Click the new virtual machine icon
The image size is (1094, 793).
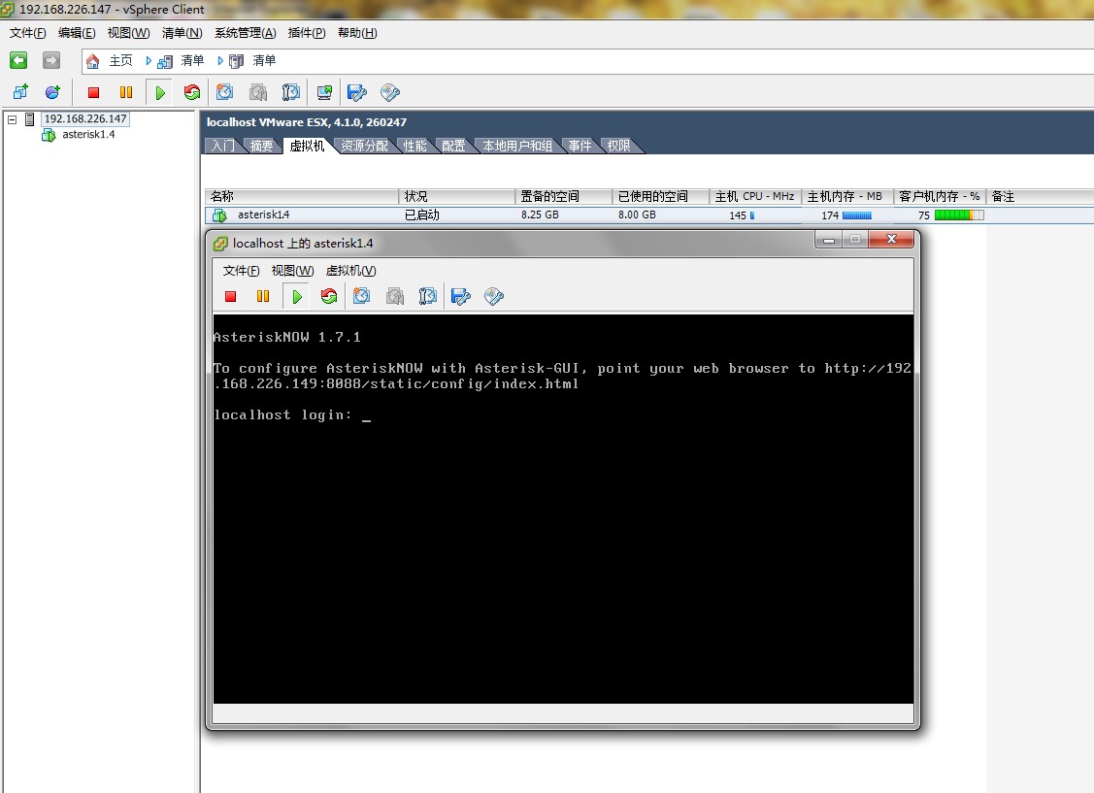coord(21,92)
